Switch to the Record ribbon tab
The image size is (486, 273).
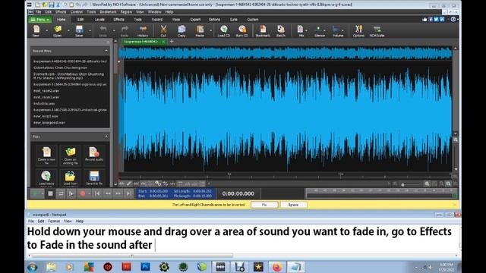point(157,20)
